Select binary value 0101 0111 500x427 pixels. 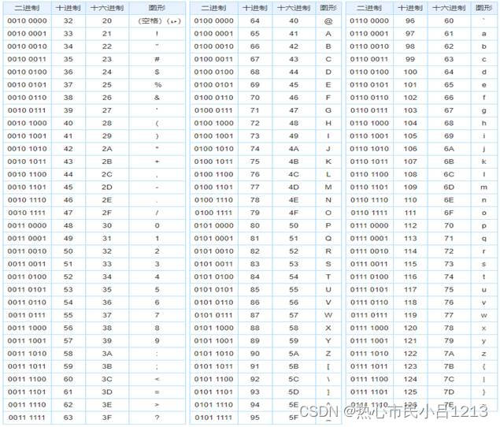coord(213,315)
